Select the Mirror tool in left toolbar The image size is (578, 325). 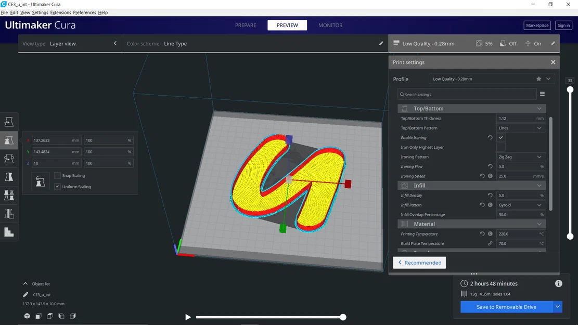click(x=9, y=177)
